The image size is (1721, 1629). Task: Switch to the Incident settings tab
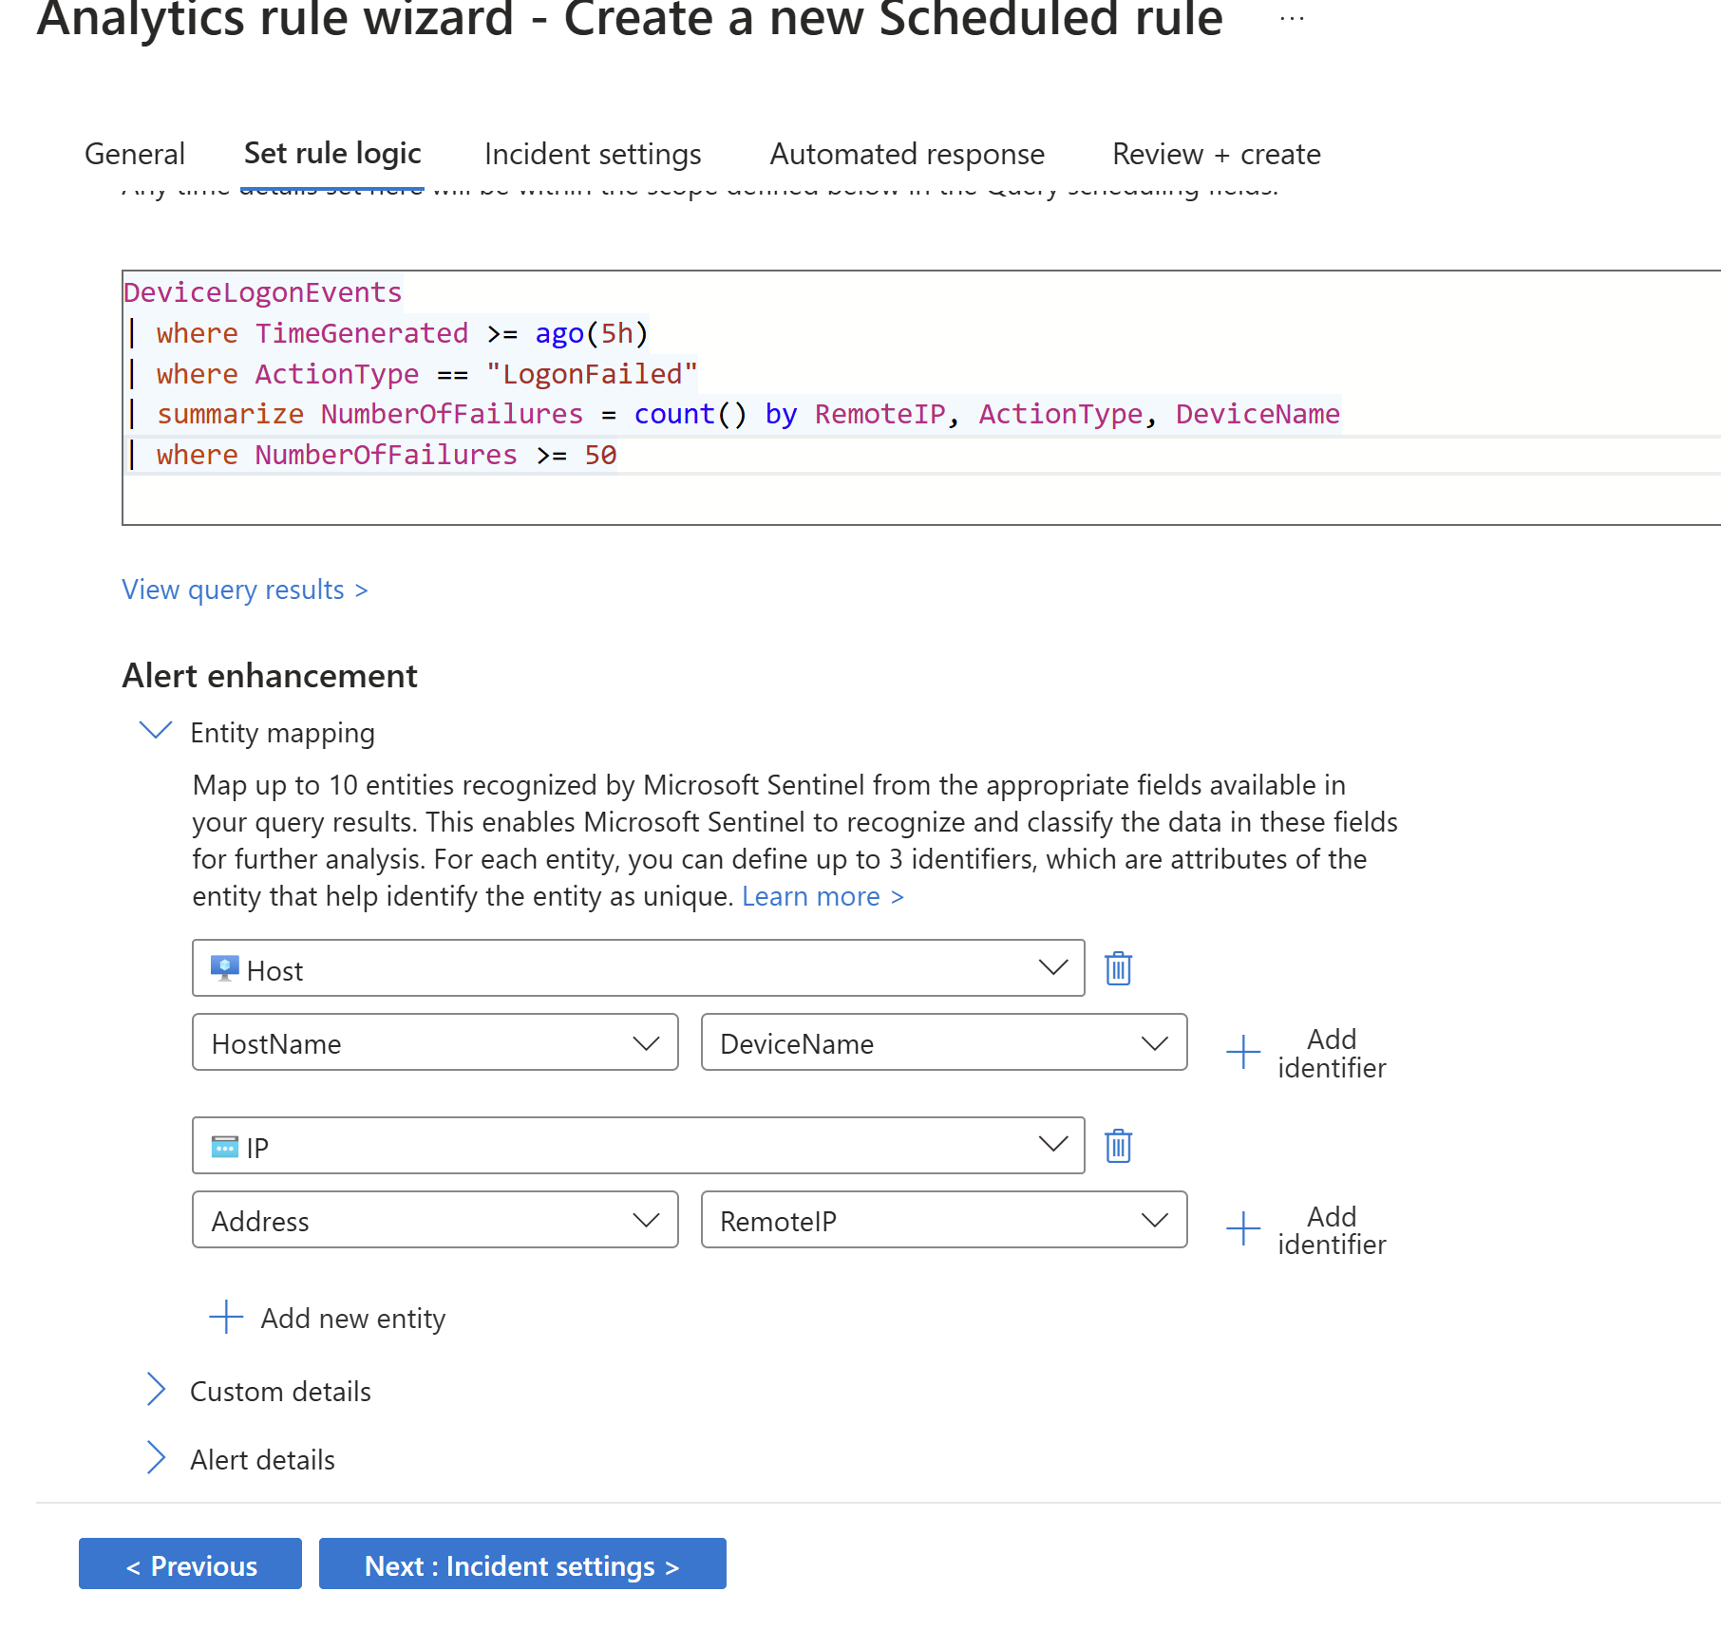tap(593, 154)
